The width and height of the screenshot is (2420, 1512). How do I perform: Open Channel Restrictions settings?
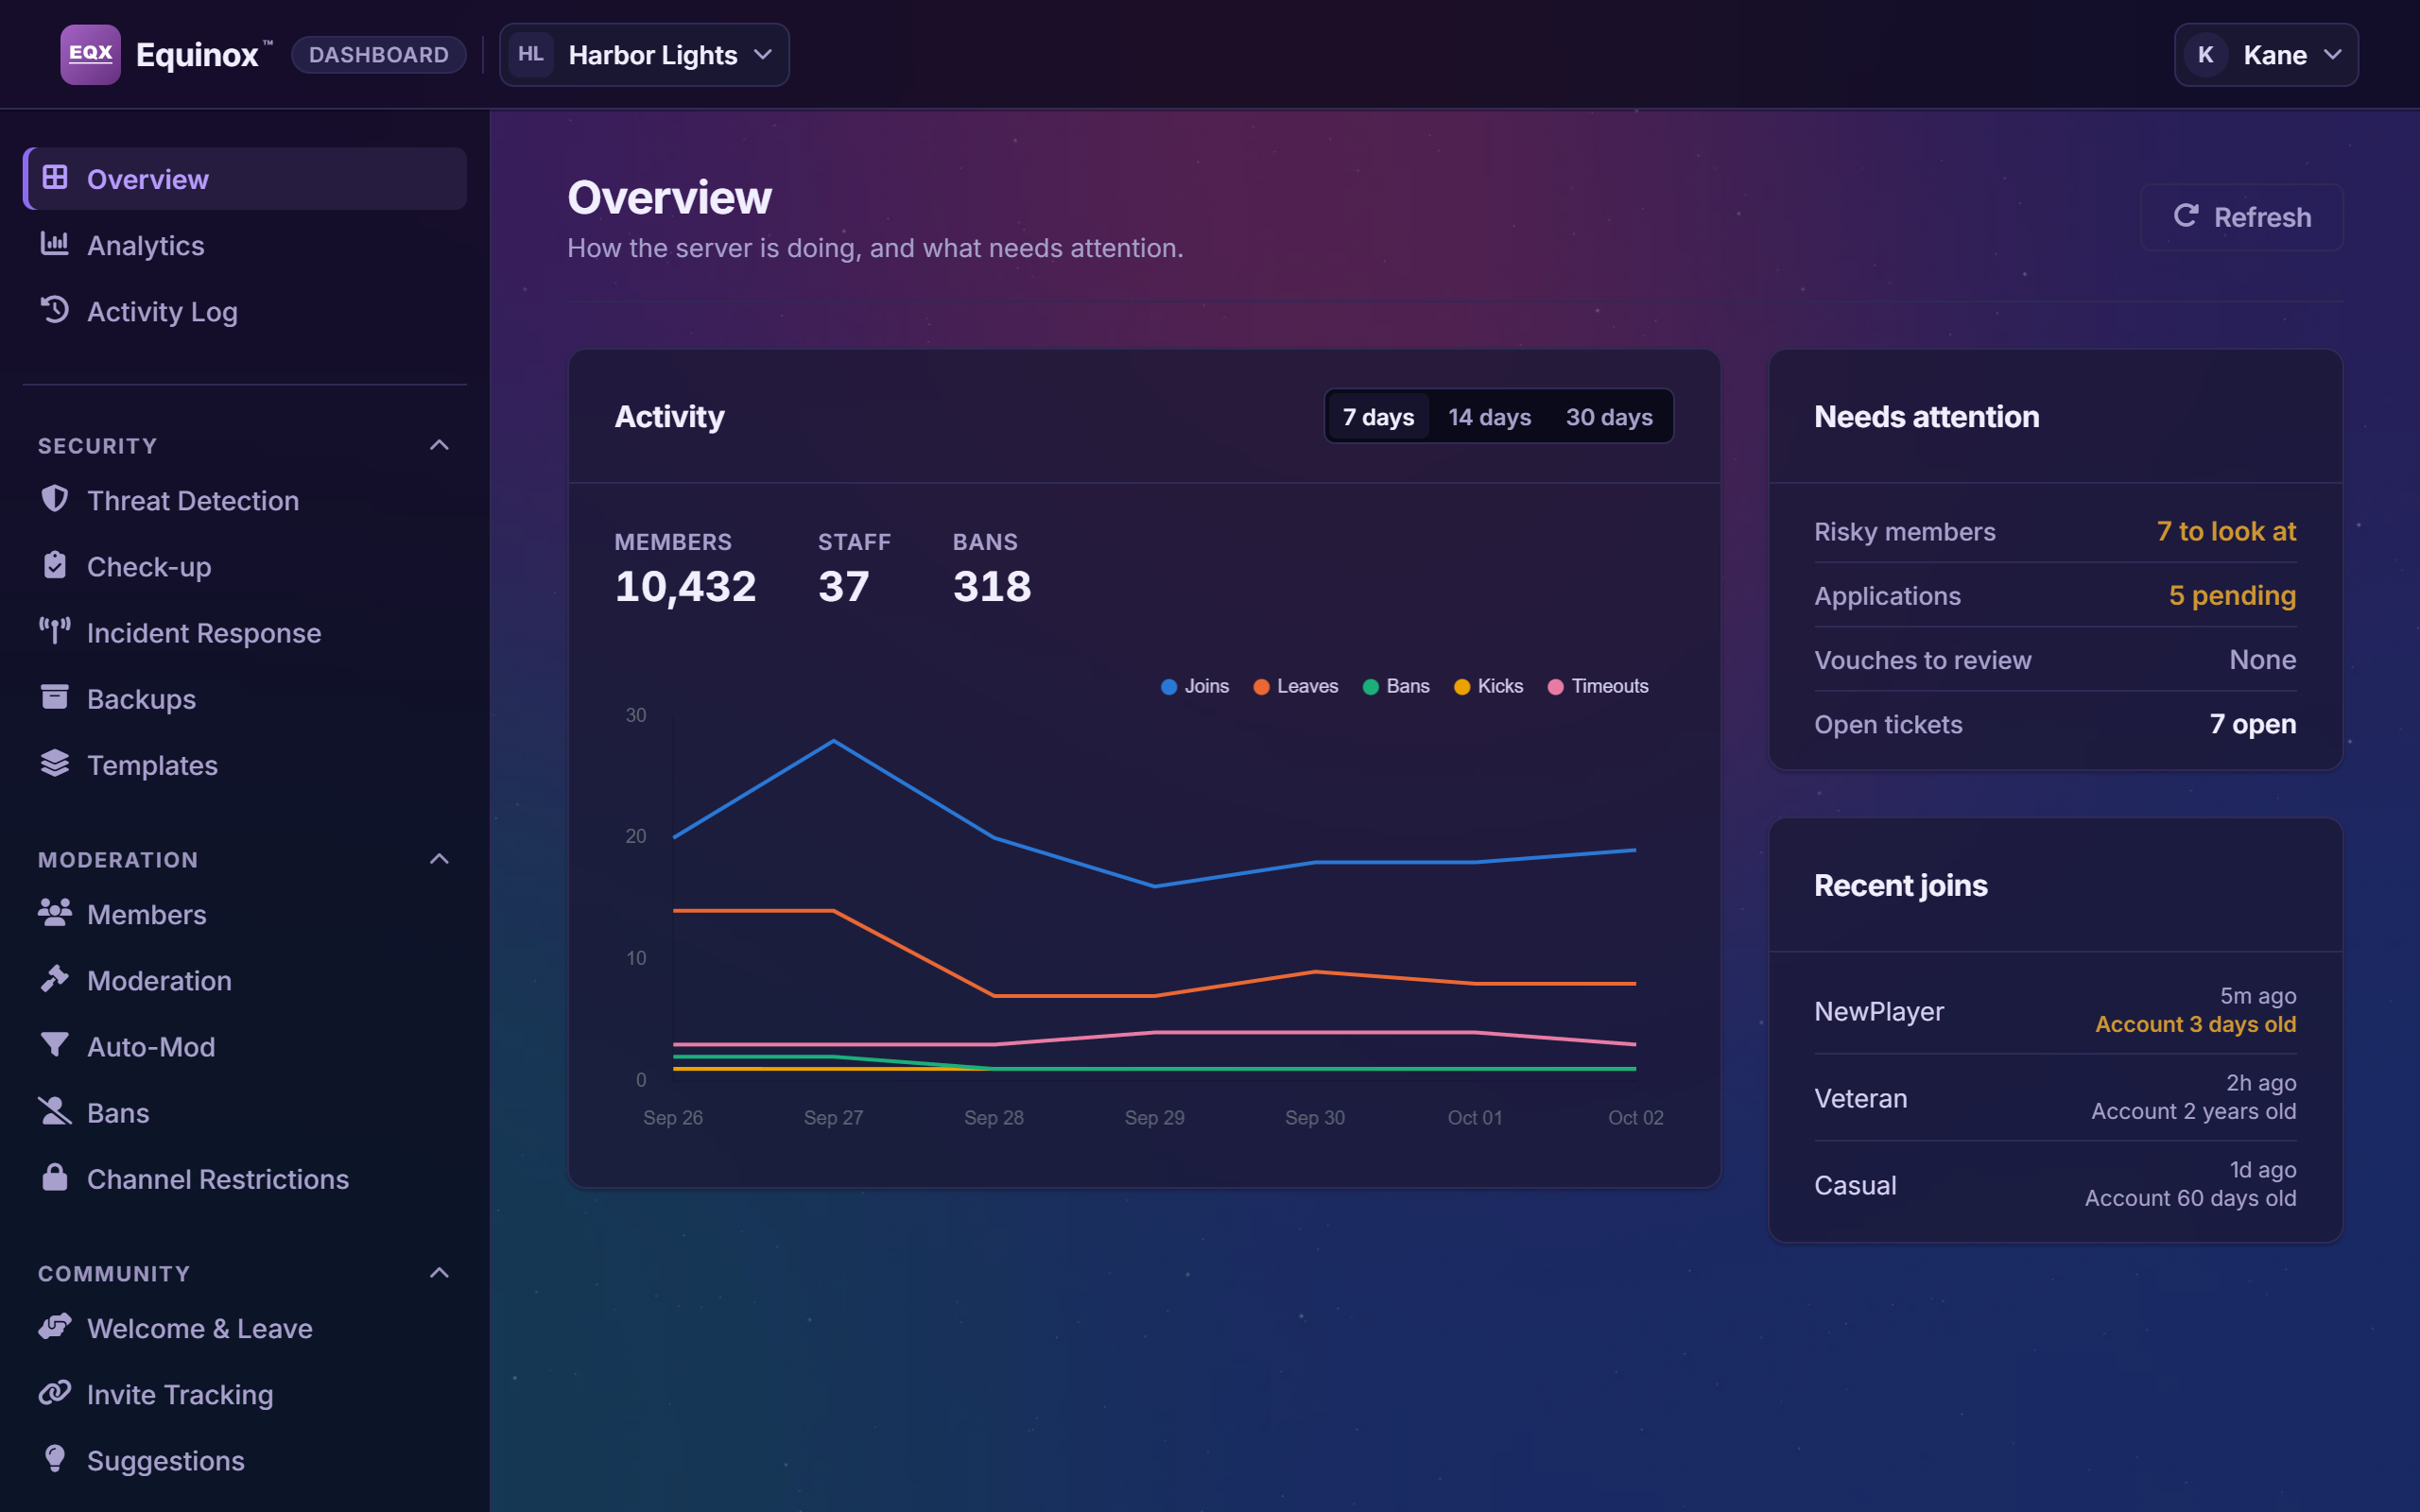[x=245, y=1178]
